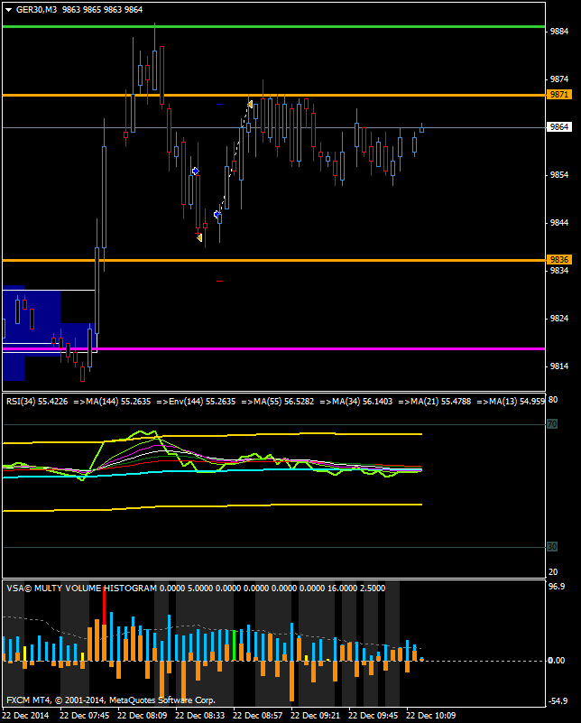Click the GER30,M3 chart title text

tap(32, 9)
